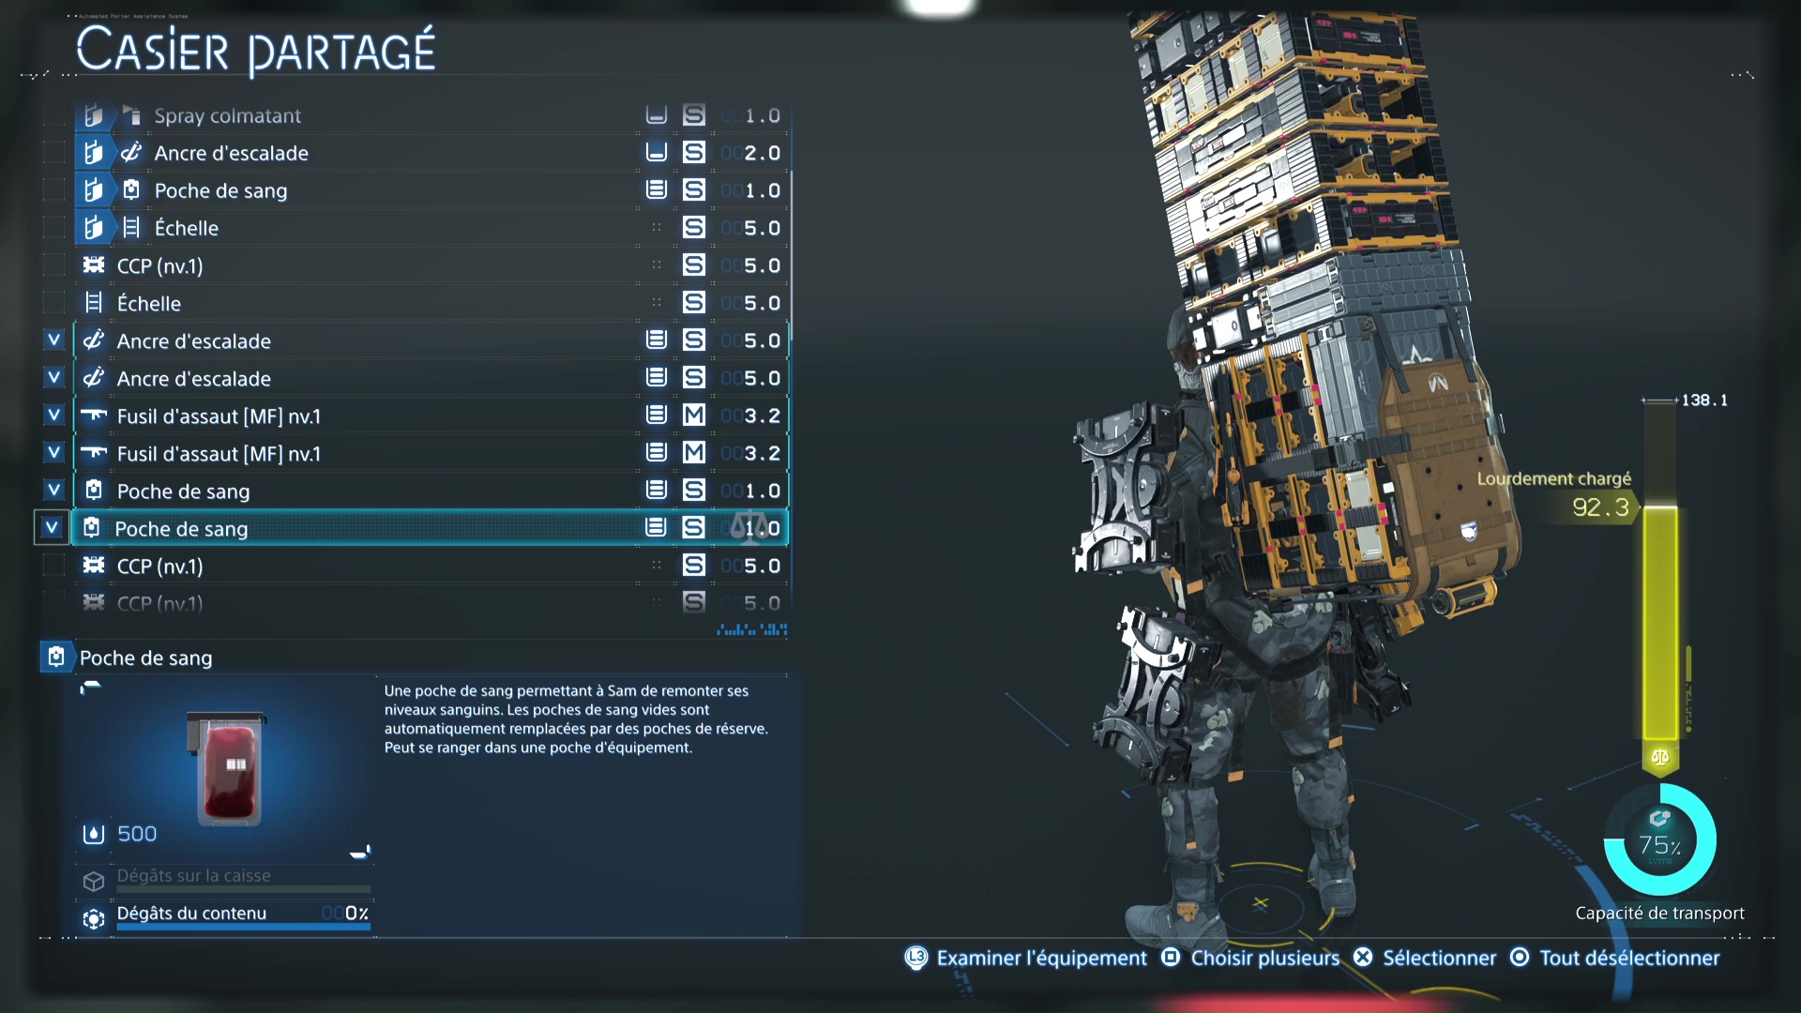Click blood bag icon in highlighted Poche de sang row
The height and width of the screenshot is (1013, 1801).
point(92,528)
